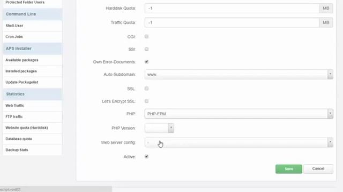343x192 pixels.
Task: Click the Command Line section header
Action: 32,14
